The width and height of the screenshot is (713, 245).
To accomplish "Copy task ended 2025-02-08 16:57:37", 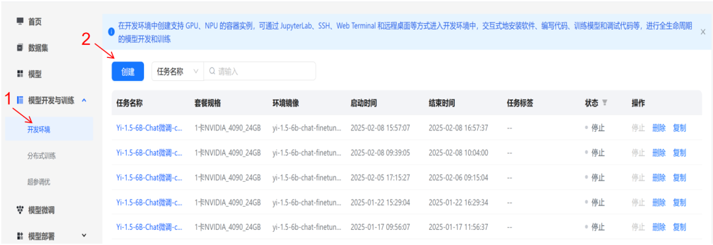I will point(679,128).
